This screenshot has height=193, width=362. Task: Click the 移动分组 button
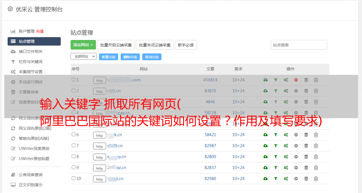[x=152, y=57]
